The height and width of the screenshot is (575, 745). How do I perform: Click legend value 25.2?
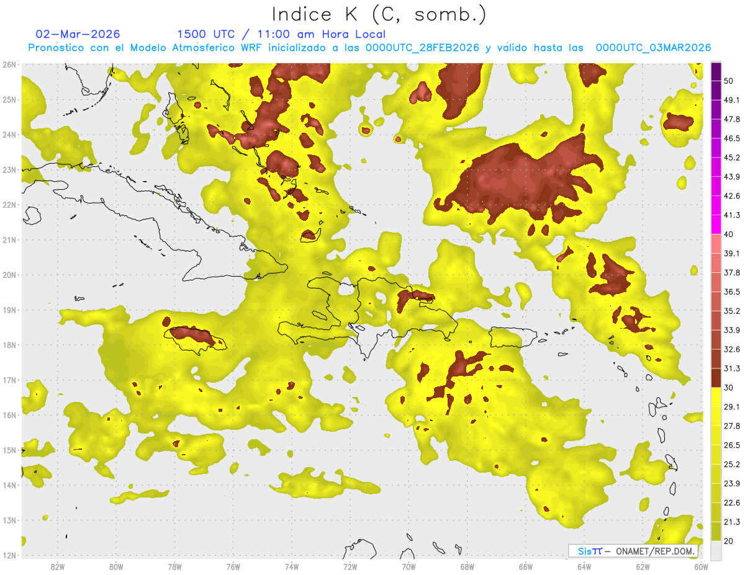tap(733, 464)
